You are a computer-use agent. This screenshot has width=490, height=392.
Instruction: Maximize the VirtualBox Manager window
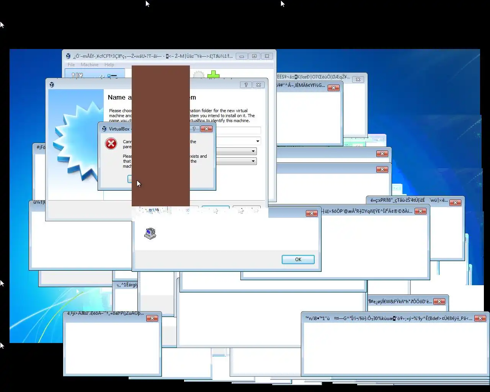tap(254, 56)
